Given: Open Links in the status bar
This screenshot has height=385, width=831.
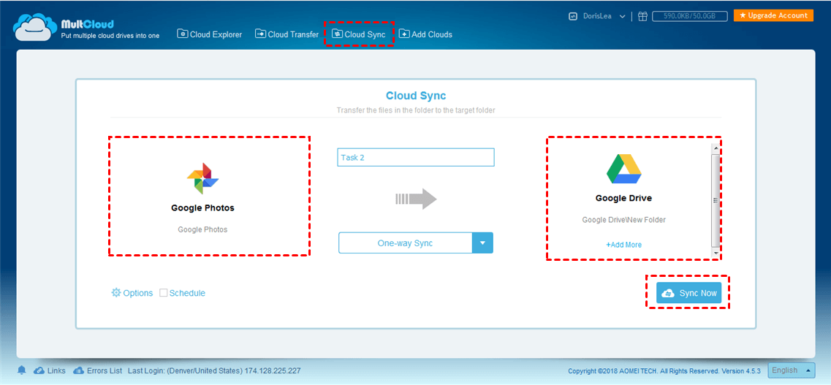Looking at the screenshot, I should point(50,370).
